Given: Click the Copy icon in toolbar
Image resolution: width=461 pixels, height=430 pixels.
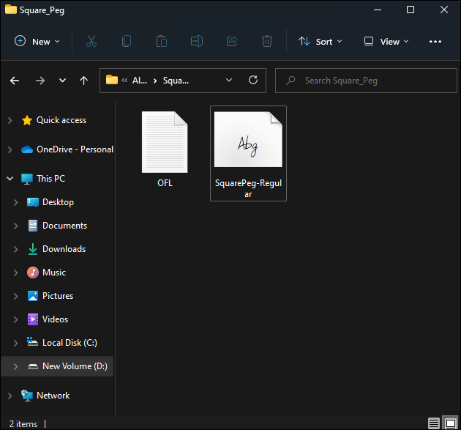Looking at the screenshot, I should coord(127,41).
